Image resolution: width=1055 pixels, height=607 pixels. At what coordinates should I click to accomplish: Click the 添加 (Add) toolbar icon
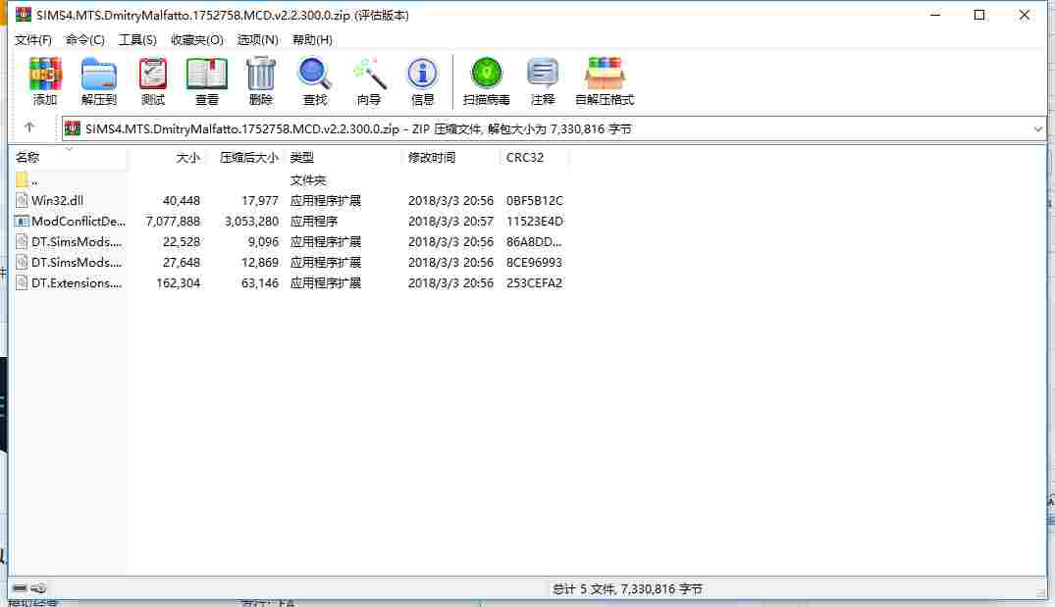[45, 80]
